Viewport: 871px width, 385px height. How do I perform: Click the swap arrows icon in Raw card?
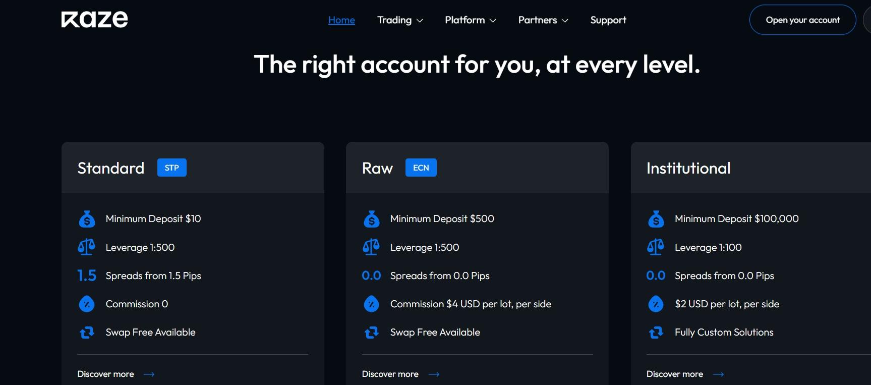coord(372,333)
